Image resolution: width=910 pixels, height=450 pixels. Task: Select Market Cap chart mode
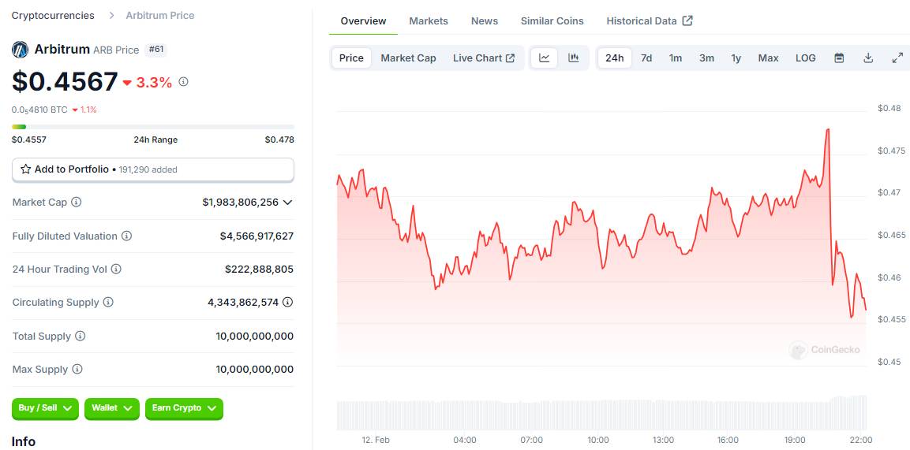(408, 58)
